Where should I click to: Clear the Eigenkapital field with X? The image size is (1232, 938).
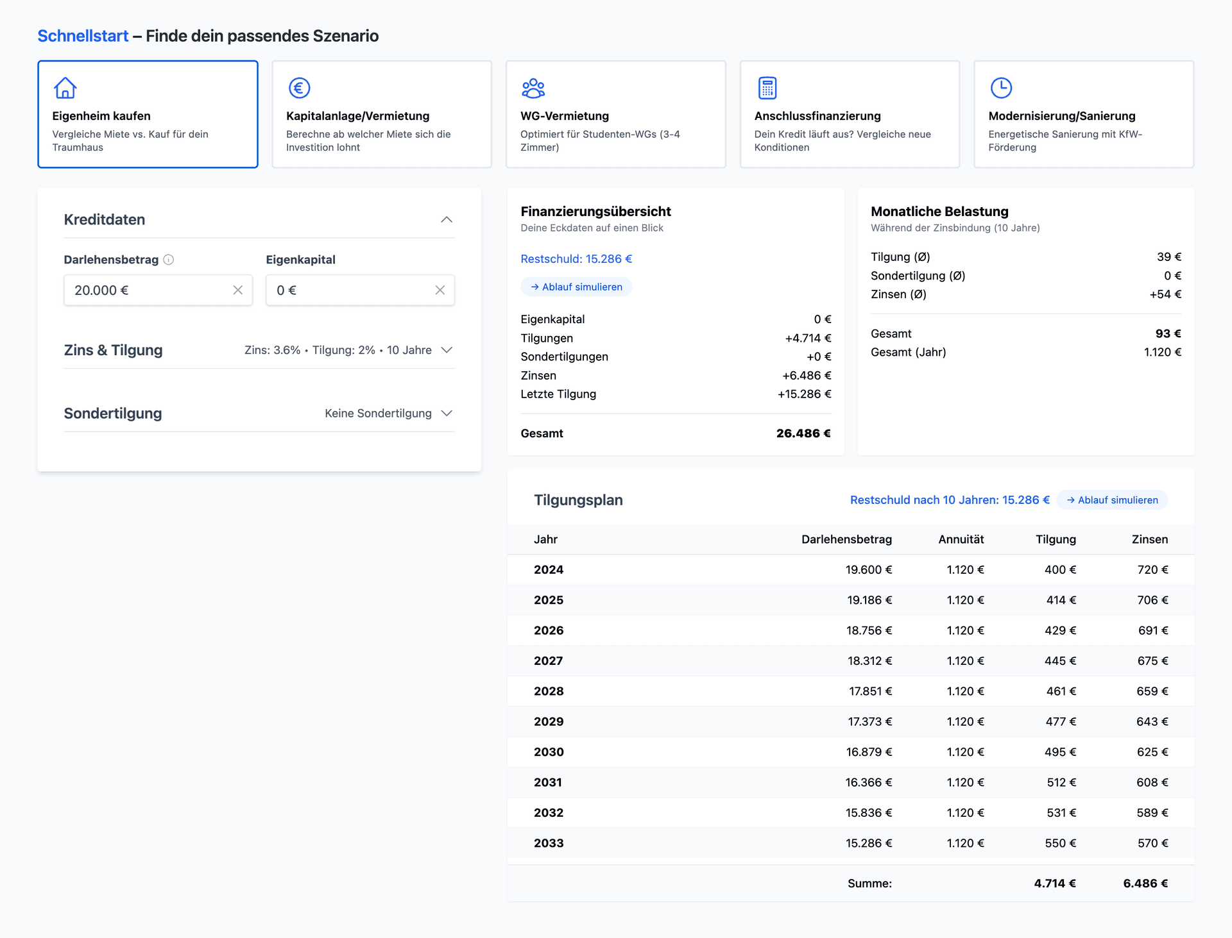440,290
